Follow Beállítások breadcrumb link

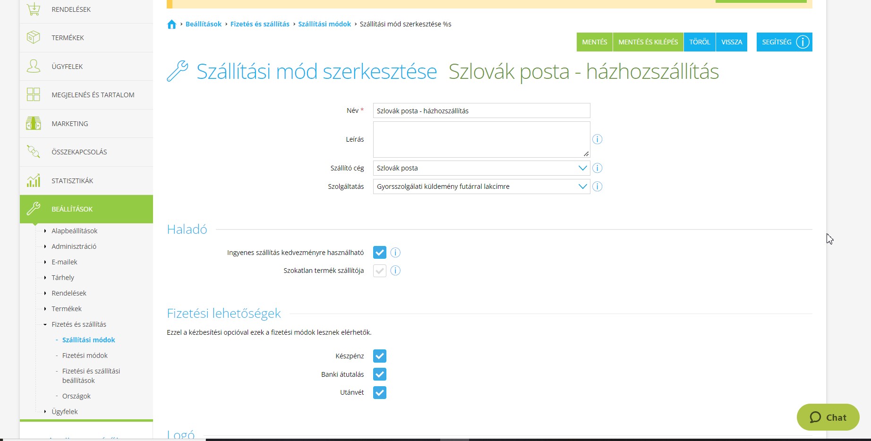click(x=204, y=24)
